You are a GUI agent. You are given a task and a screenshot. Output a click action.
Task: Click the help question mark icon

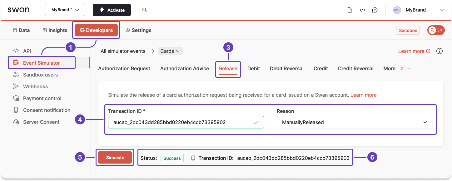tap(375, 10)
